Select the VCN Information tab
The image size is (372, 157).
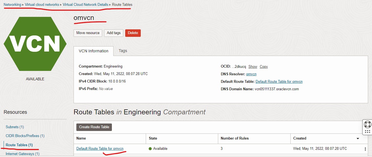pyautogui.click(x=94, y=51)
